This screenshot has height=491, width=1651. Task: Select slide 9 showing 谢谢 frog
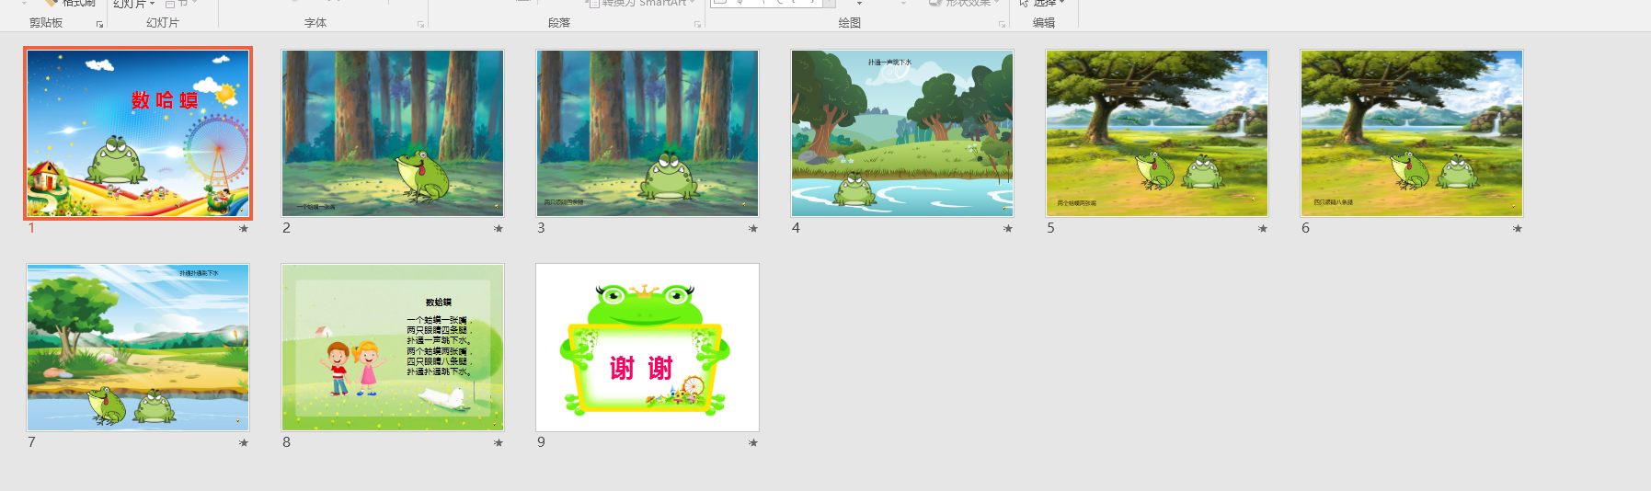pos(648,348)
